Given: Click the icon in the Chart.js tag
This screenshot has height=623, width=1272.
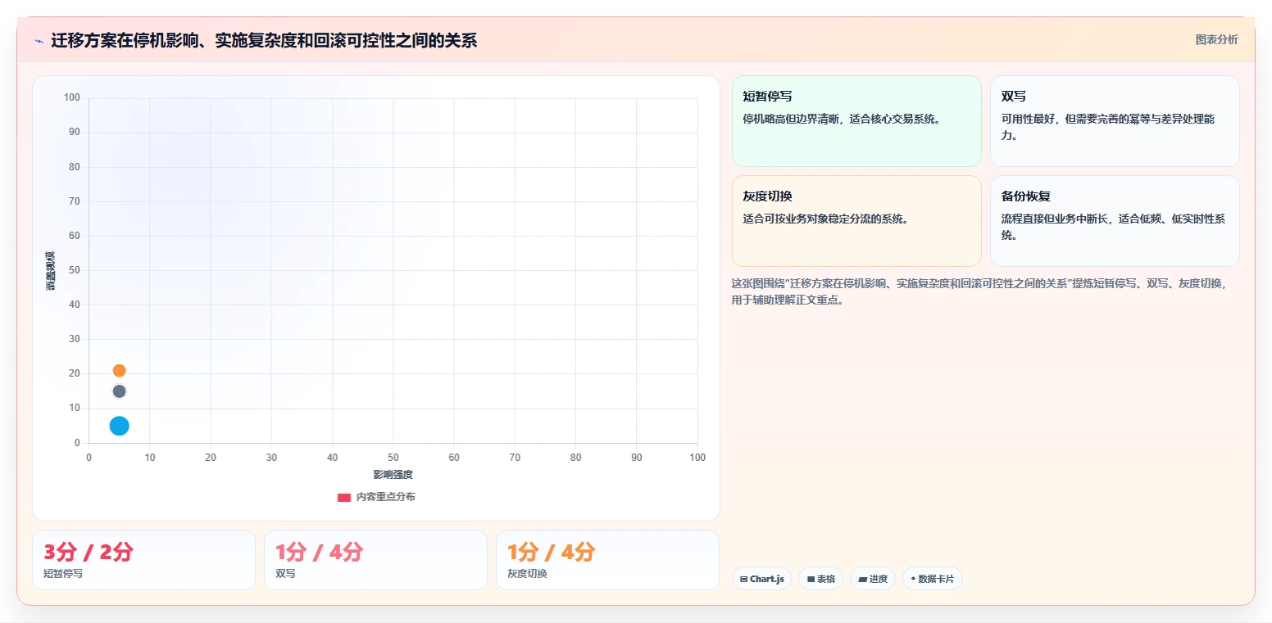Looking at the screenshot, I should 743,579.
